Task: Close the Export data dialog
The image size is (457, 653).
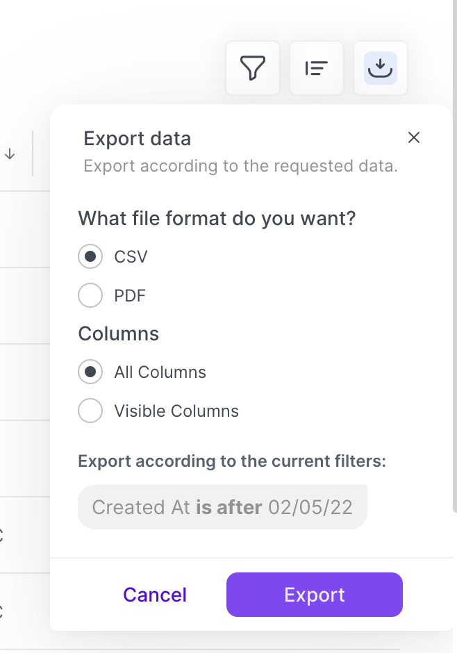Action: point(414,138)
